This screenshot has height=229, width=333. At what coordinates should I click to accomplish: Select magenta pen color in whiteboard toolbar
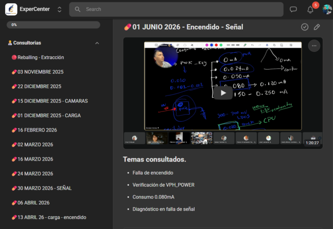click(x=207, y=45)
